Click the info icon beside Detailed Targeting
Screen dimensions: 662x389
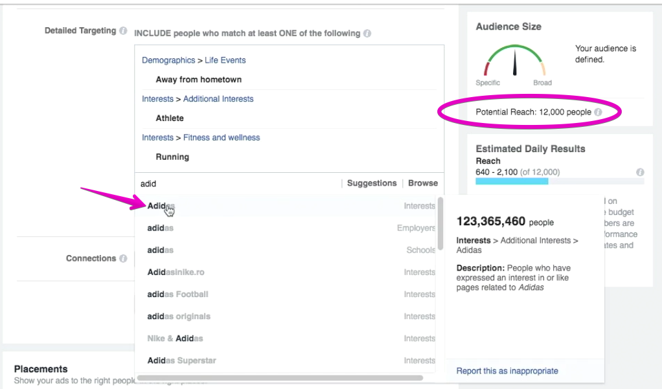123,30
